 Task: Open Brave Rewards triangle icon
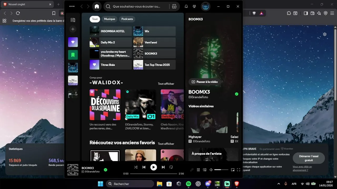coord(261,13)
